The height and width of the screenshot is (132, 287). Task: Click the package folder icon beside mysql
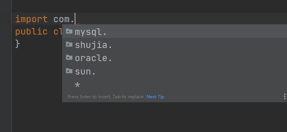(x=69, y=31)
